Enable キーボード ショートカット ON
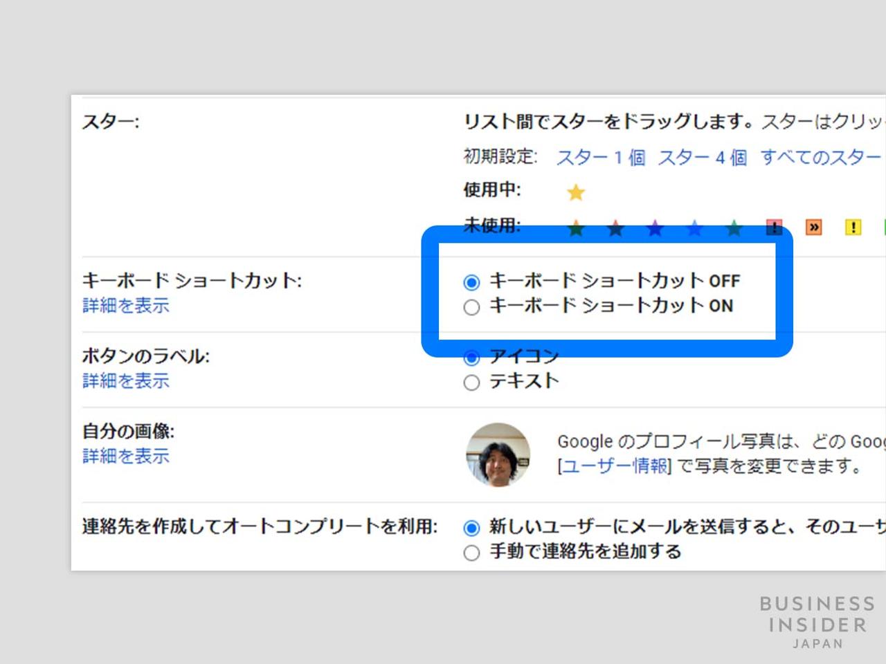 472,307
